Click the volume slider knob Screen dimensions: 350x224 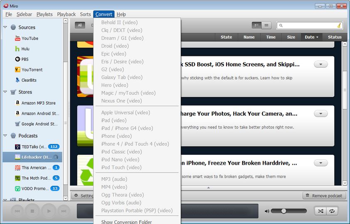tap(283, 211)
